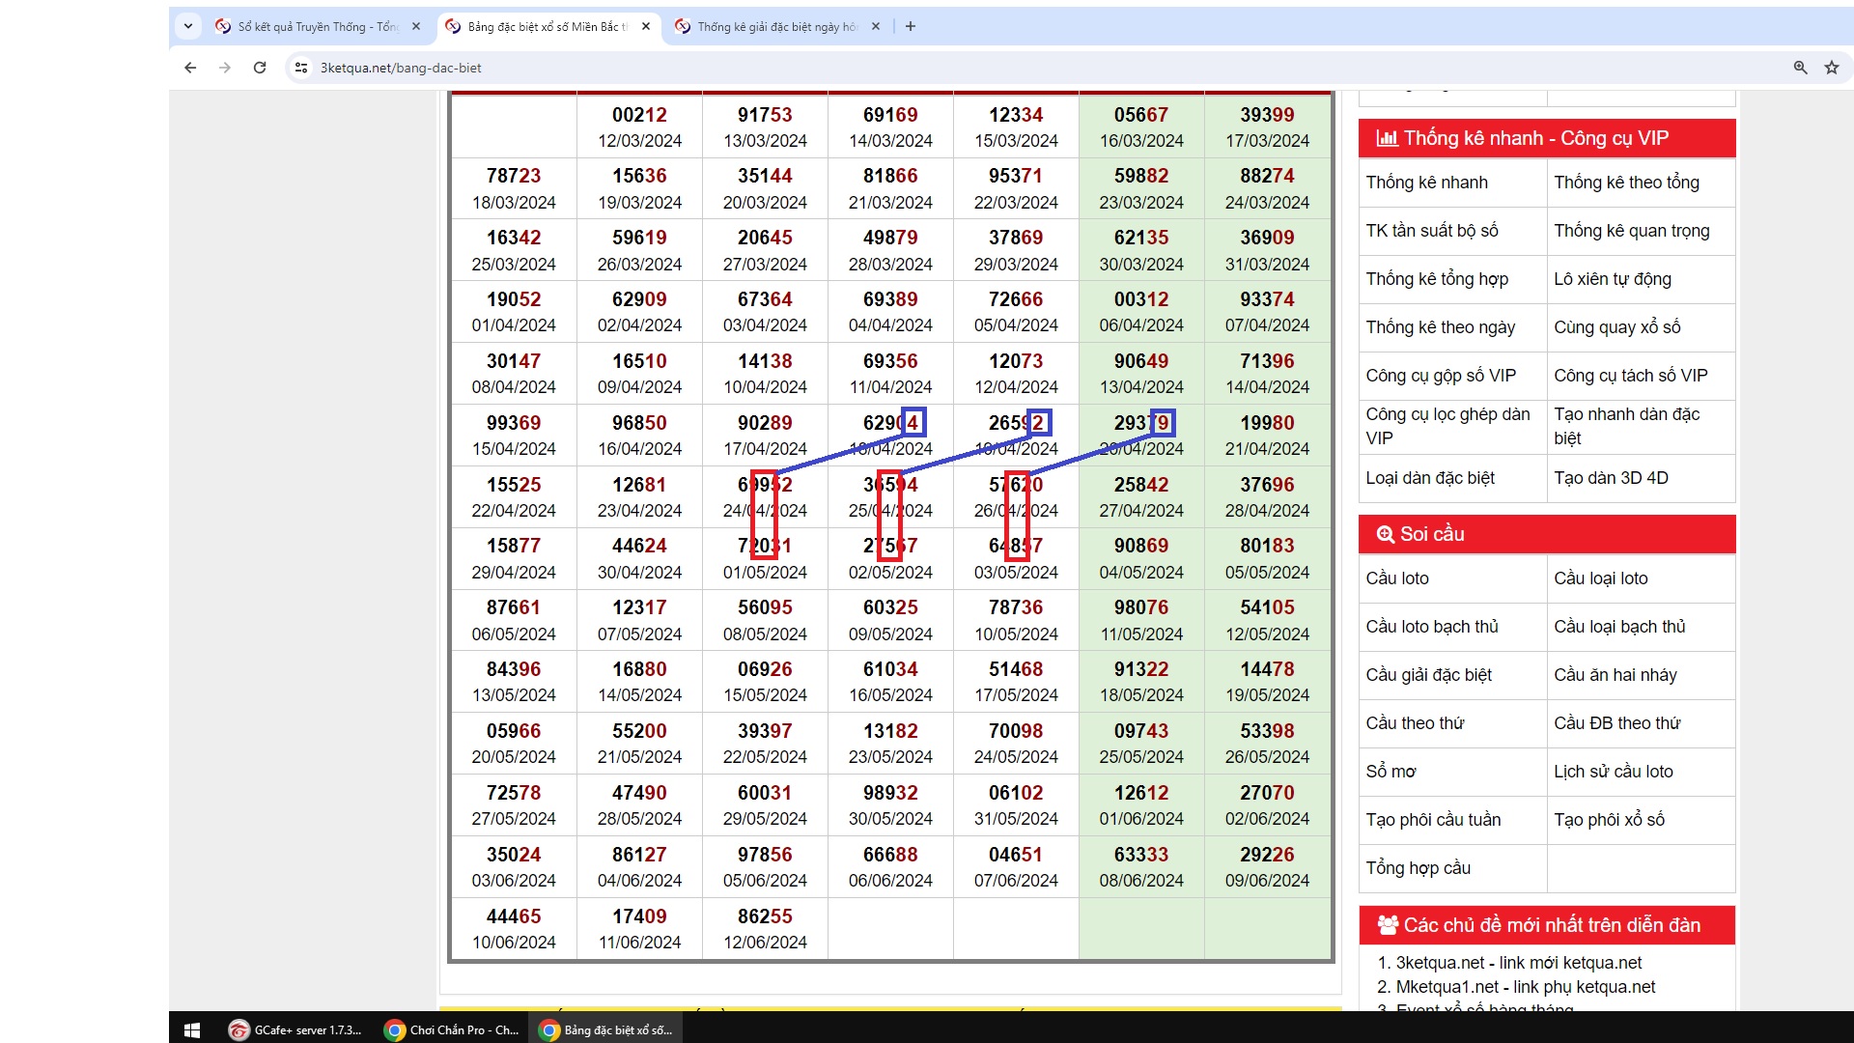Click the browser back arrow
1854x1043 pixels.
pos(190,68)
